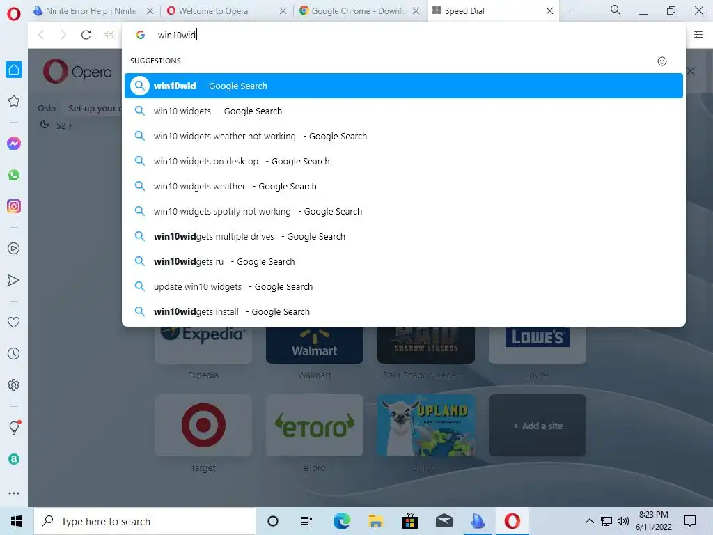Open the eToro speed dial tile
This screenshot has height=535, width=713.
[315, 426]
